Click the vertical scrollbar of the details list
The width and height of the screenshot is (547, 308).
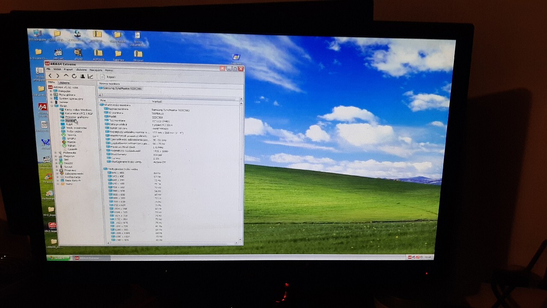coord(241,172)
